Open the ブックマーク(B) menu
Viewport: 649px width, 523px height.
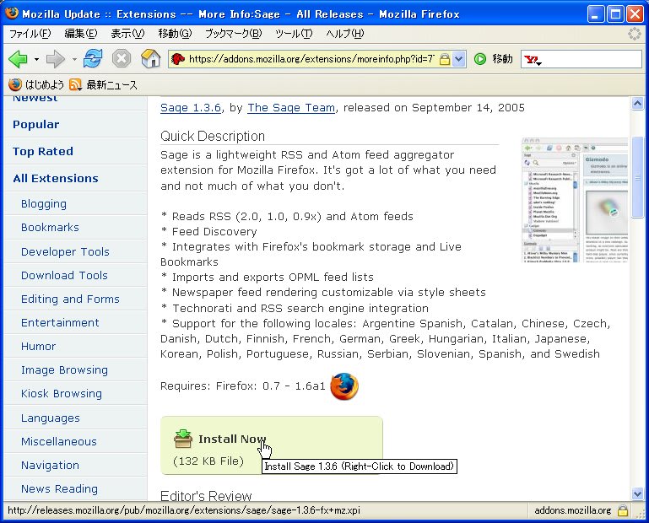coord(234,34)
